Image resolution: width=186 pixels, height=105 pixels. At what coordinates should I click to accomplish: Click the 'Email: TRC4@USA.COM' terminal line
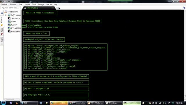click(37, 89)
